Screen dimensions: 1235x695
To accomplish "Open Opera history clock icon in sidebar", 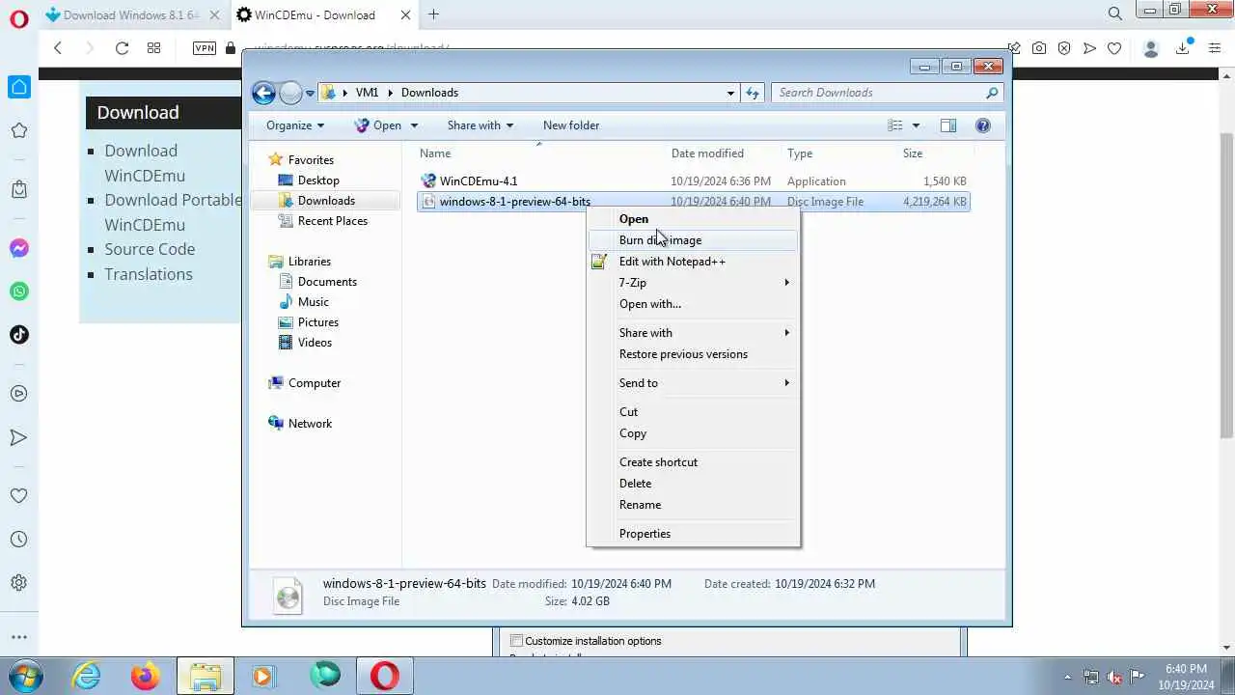I will pos(18,540).
